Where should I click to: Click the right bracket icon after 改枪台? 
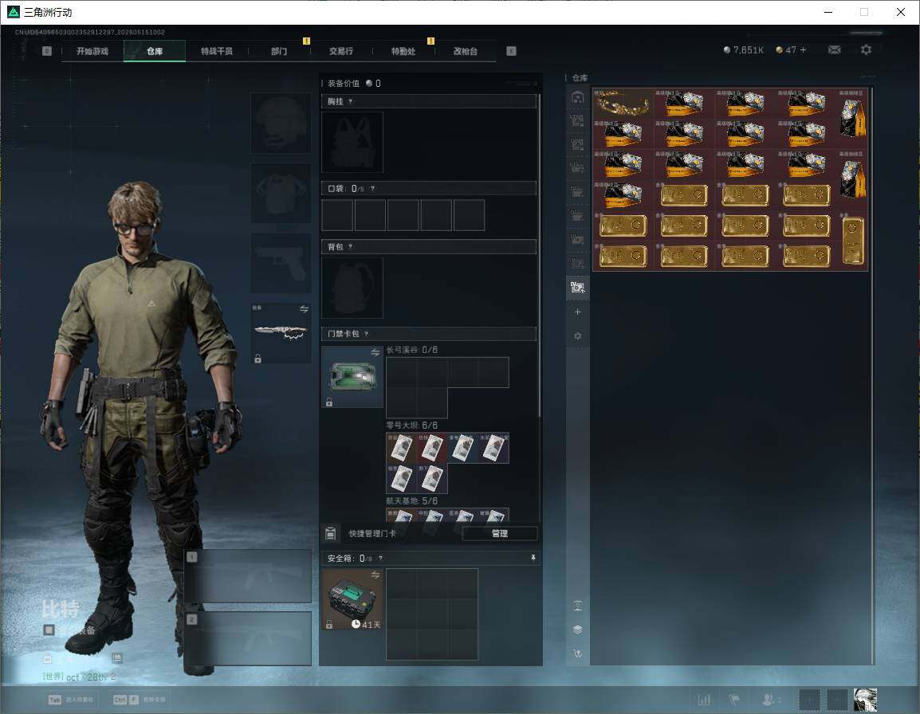[511, 51]
